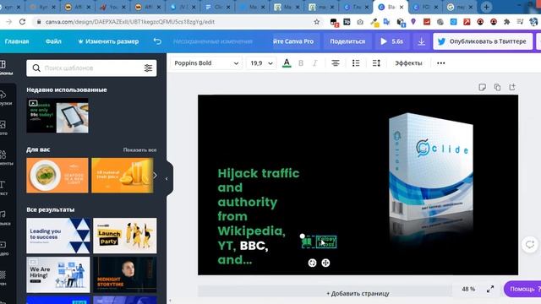The image size is (541, 304).
Task: Click the move handle below selected element
Action: tap(325, 263)
